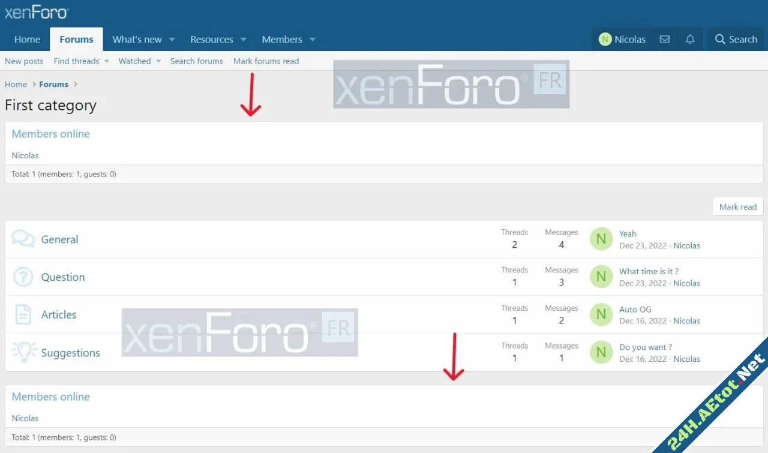Open the thread titled What time is it

tap(649, 271)
